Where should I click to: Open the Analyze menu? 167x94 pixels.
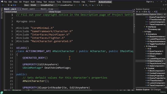(x=52, y=2)
